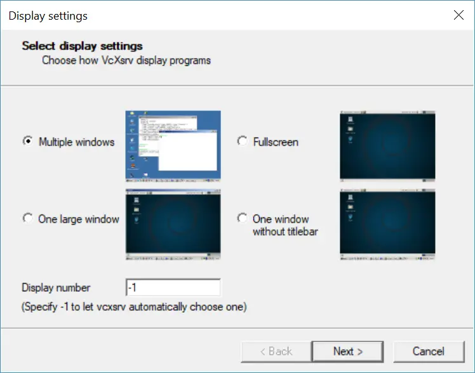Focus the Display number input field
The image size is (475, 373).
pos(173,287)
